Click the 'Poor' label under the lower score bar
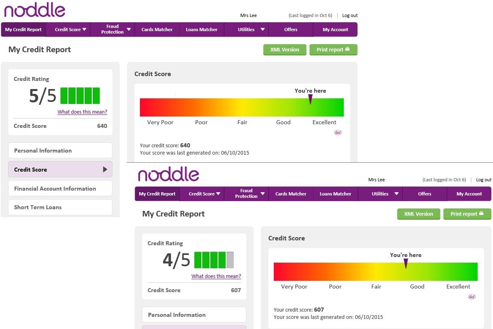Image resolution: width=493 pixels, height=329 pixels. (335, 287)
